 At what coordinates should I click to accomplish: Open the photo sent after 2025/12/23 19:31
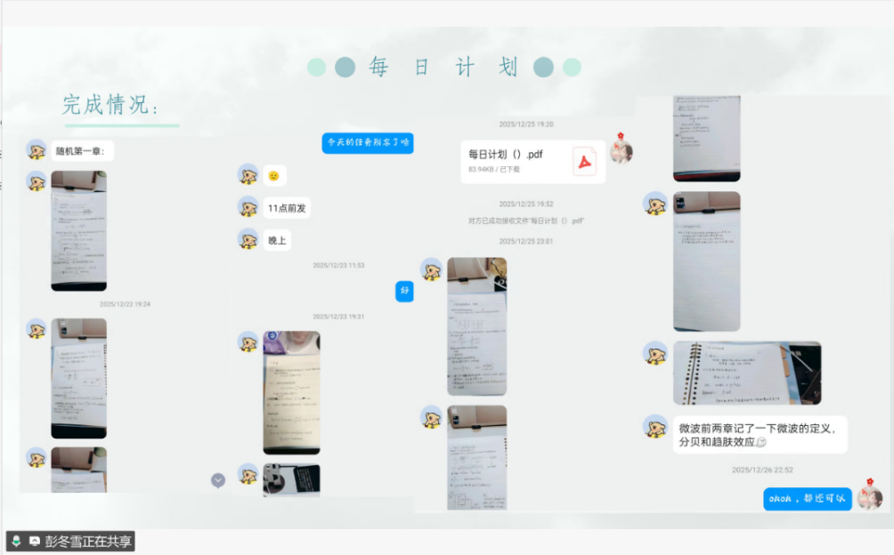click(291, 392)
